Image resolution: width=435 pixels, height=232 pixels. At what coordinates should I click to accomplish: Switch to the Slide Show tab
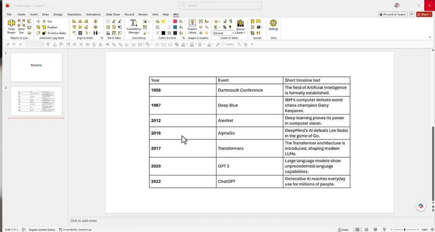pyautogui.click(x=113, y=14)
